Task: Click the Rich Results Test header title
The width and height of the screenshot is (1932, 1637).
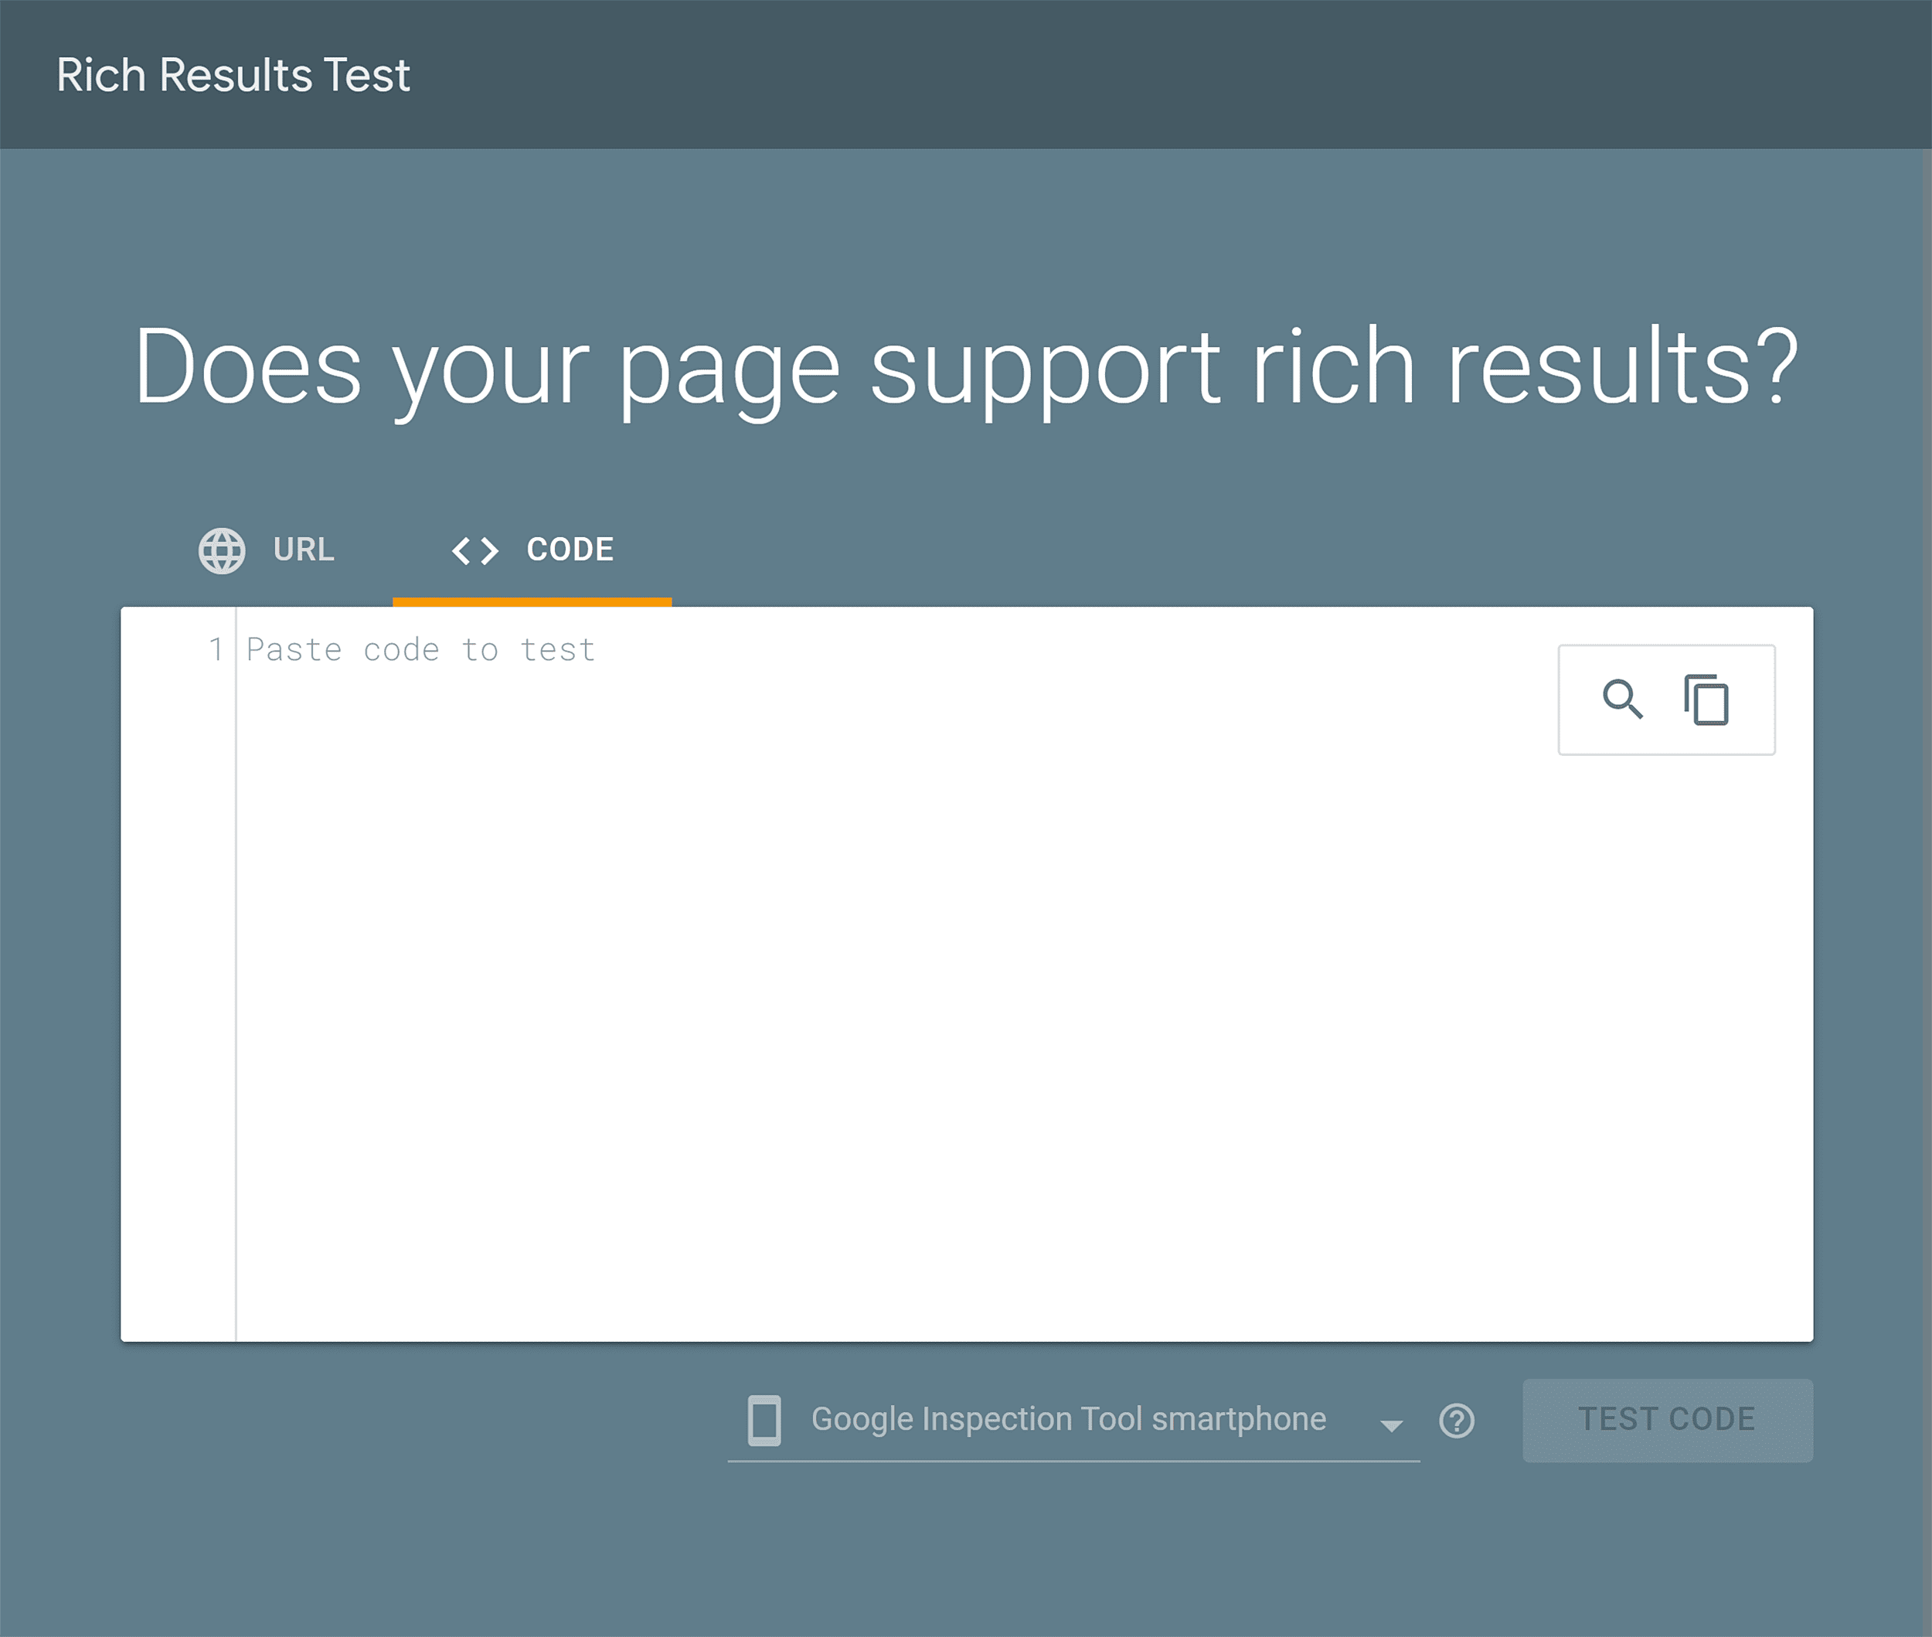Action: click(x=233, y=75)
